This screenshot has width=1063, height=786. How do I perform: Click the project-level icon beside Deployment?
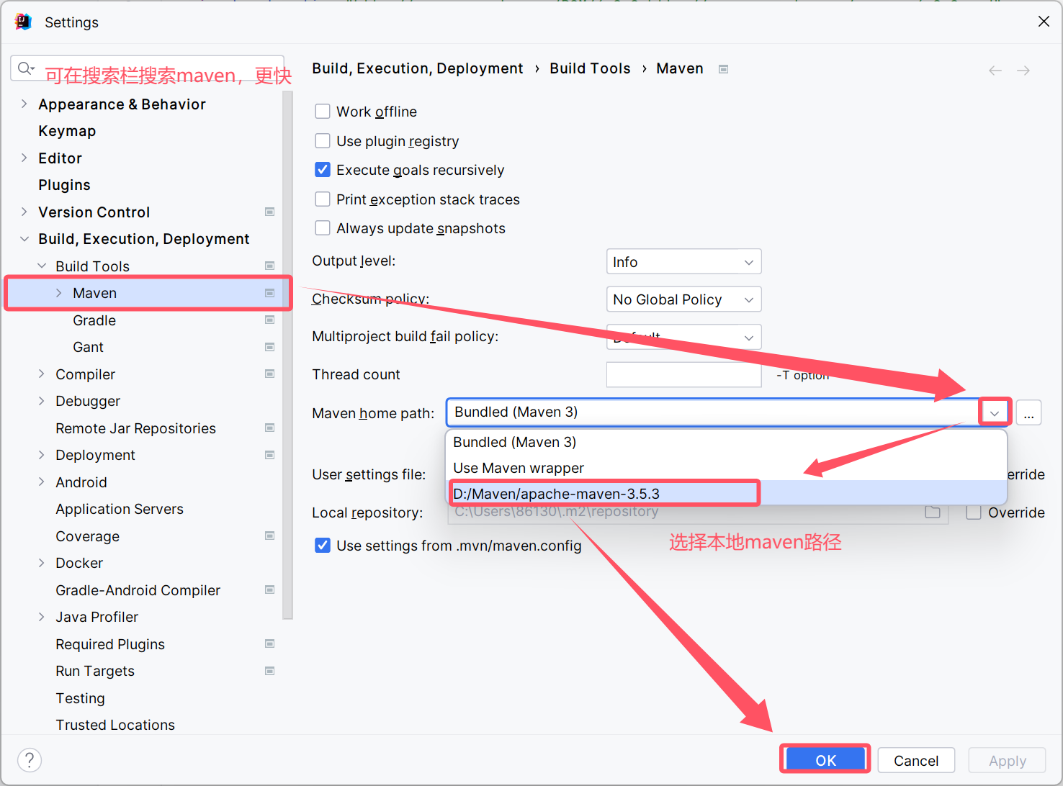point(270,455)
